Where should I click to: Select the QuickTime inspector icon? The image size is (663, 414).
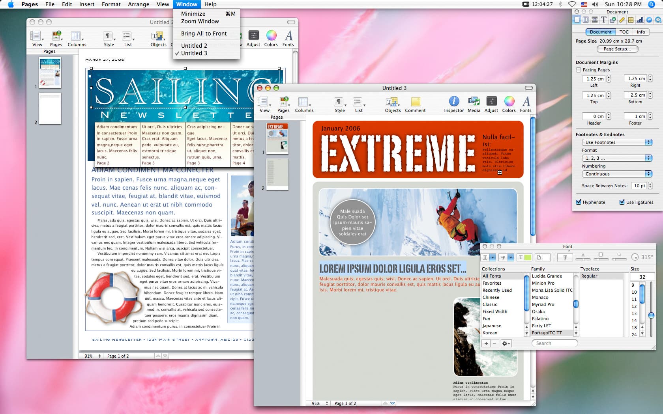coord(658,20)
